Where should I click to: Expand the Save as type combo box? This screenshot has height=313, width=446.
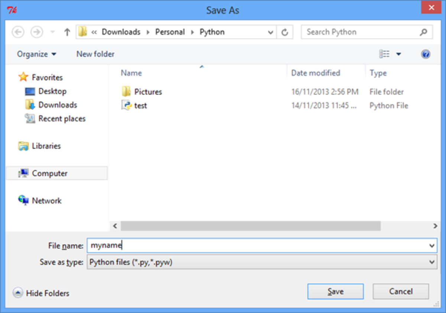click(432, 262)
